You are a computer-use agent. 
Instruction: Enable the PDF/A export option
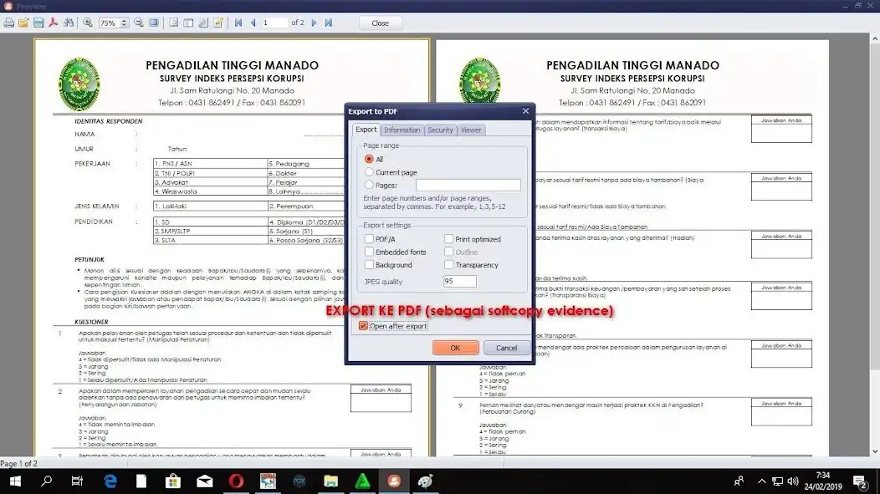[x=368, y=239]
